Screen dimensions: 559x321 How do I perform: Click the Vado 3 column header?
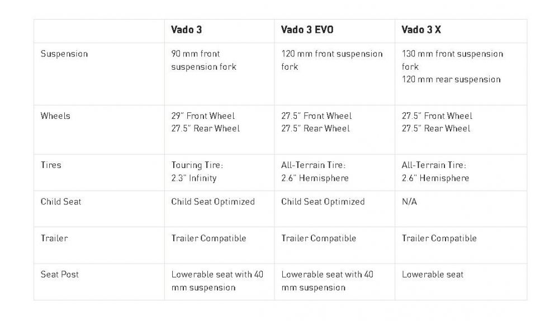pos(186,30)
